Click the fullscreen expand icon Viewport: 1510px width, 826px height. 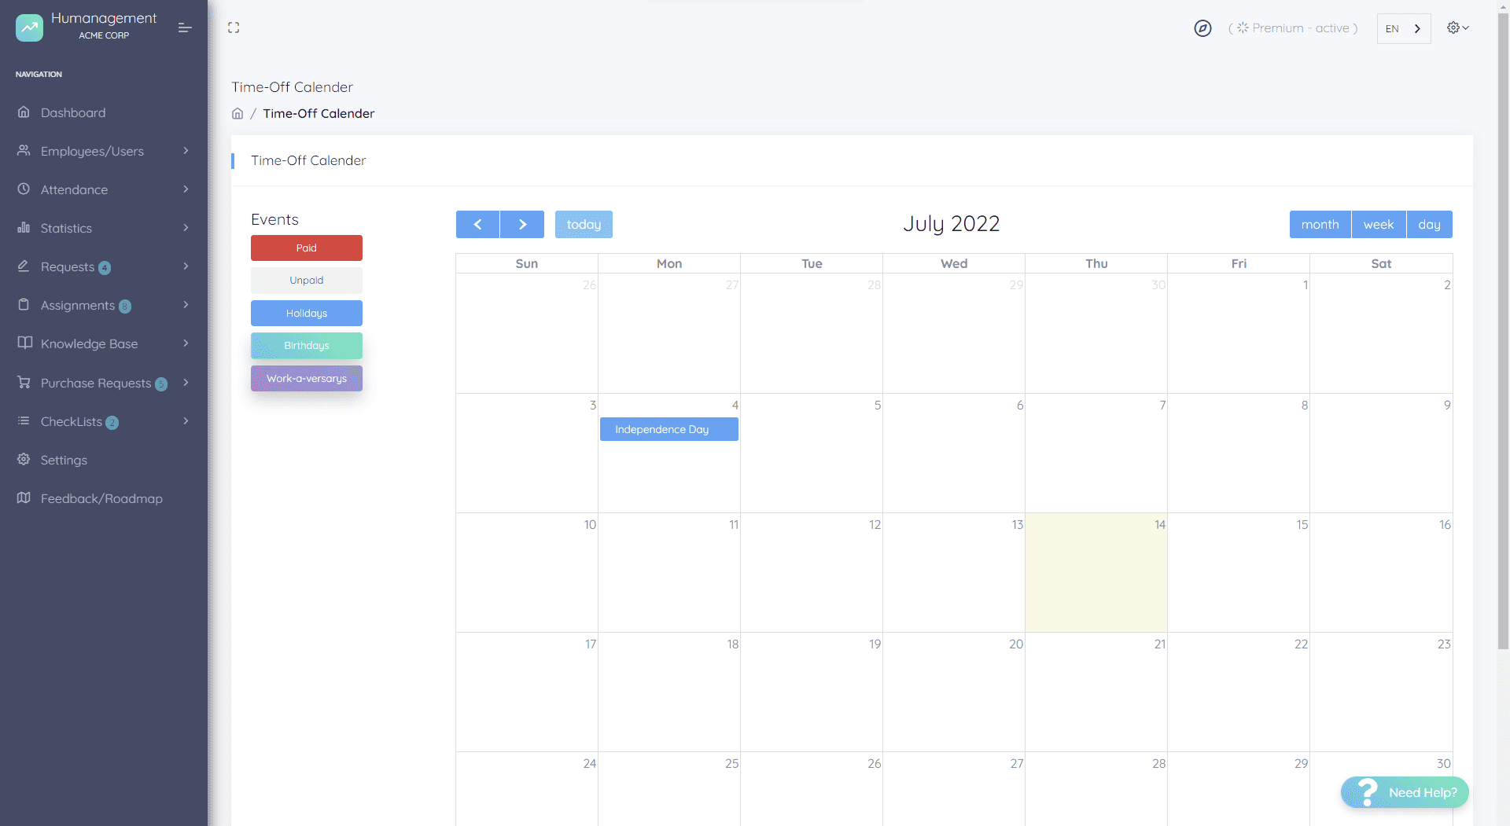pos(234,28)
